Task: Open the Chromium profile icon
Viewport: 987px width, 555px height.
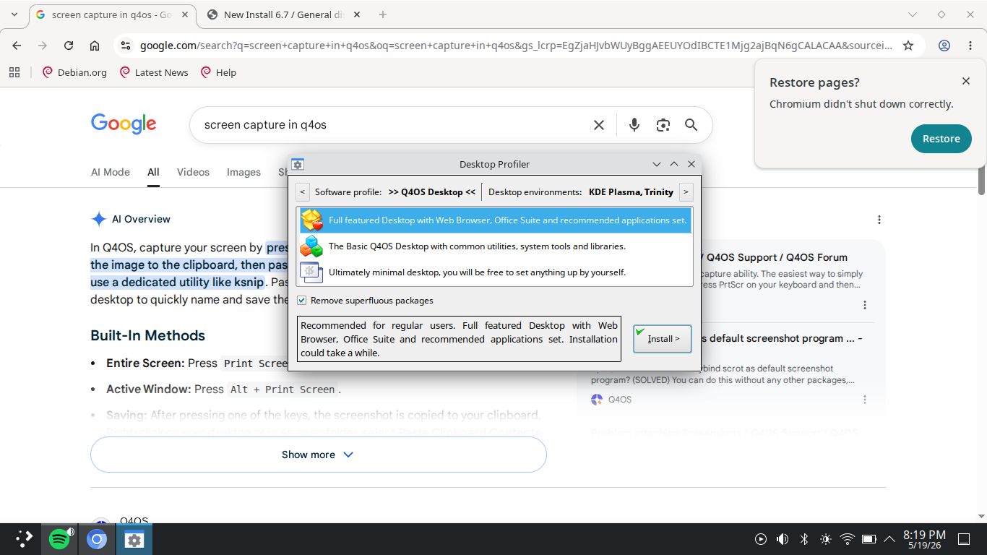Action: point(944,46)
